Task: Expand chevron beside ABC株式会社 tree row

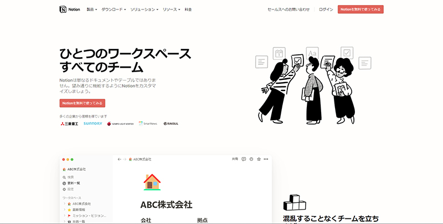Action: tap(64, 203)
